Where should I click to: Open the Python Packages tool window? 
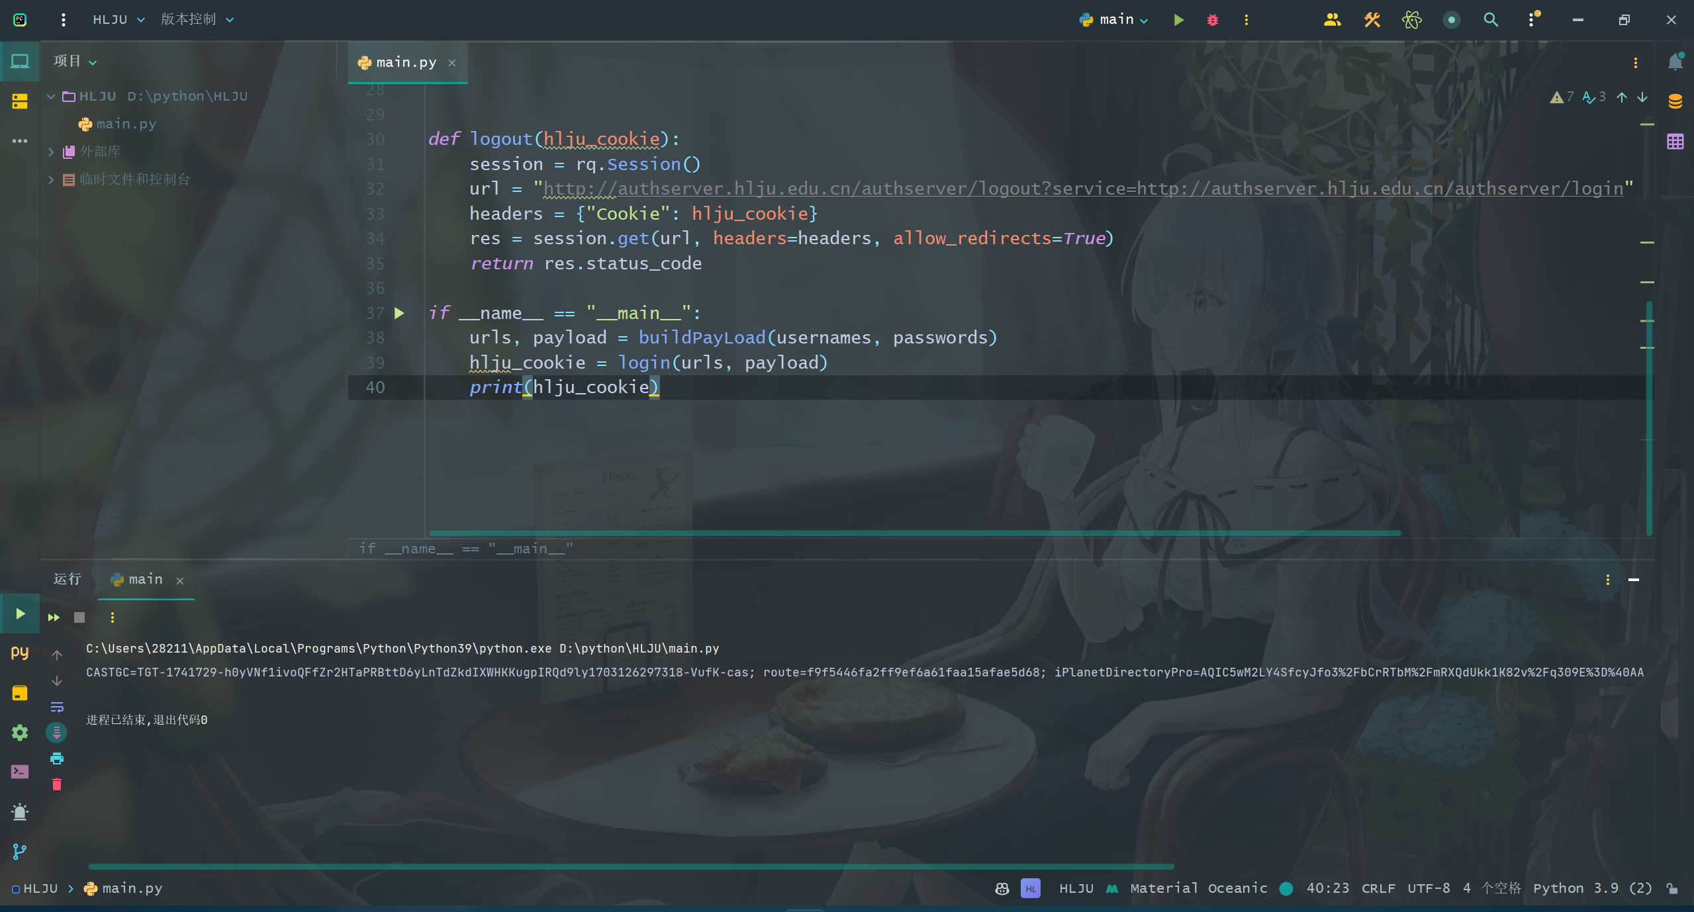20,653
